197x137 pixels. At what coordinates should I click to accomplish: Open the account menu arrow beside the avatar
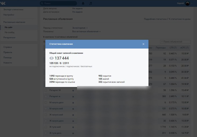[192, 4]
